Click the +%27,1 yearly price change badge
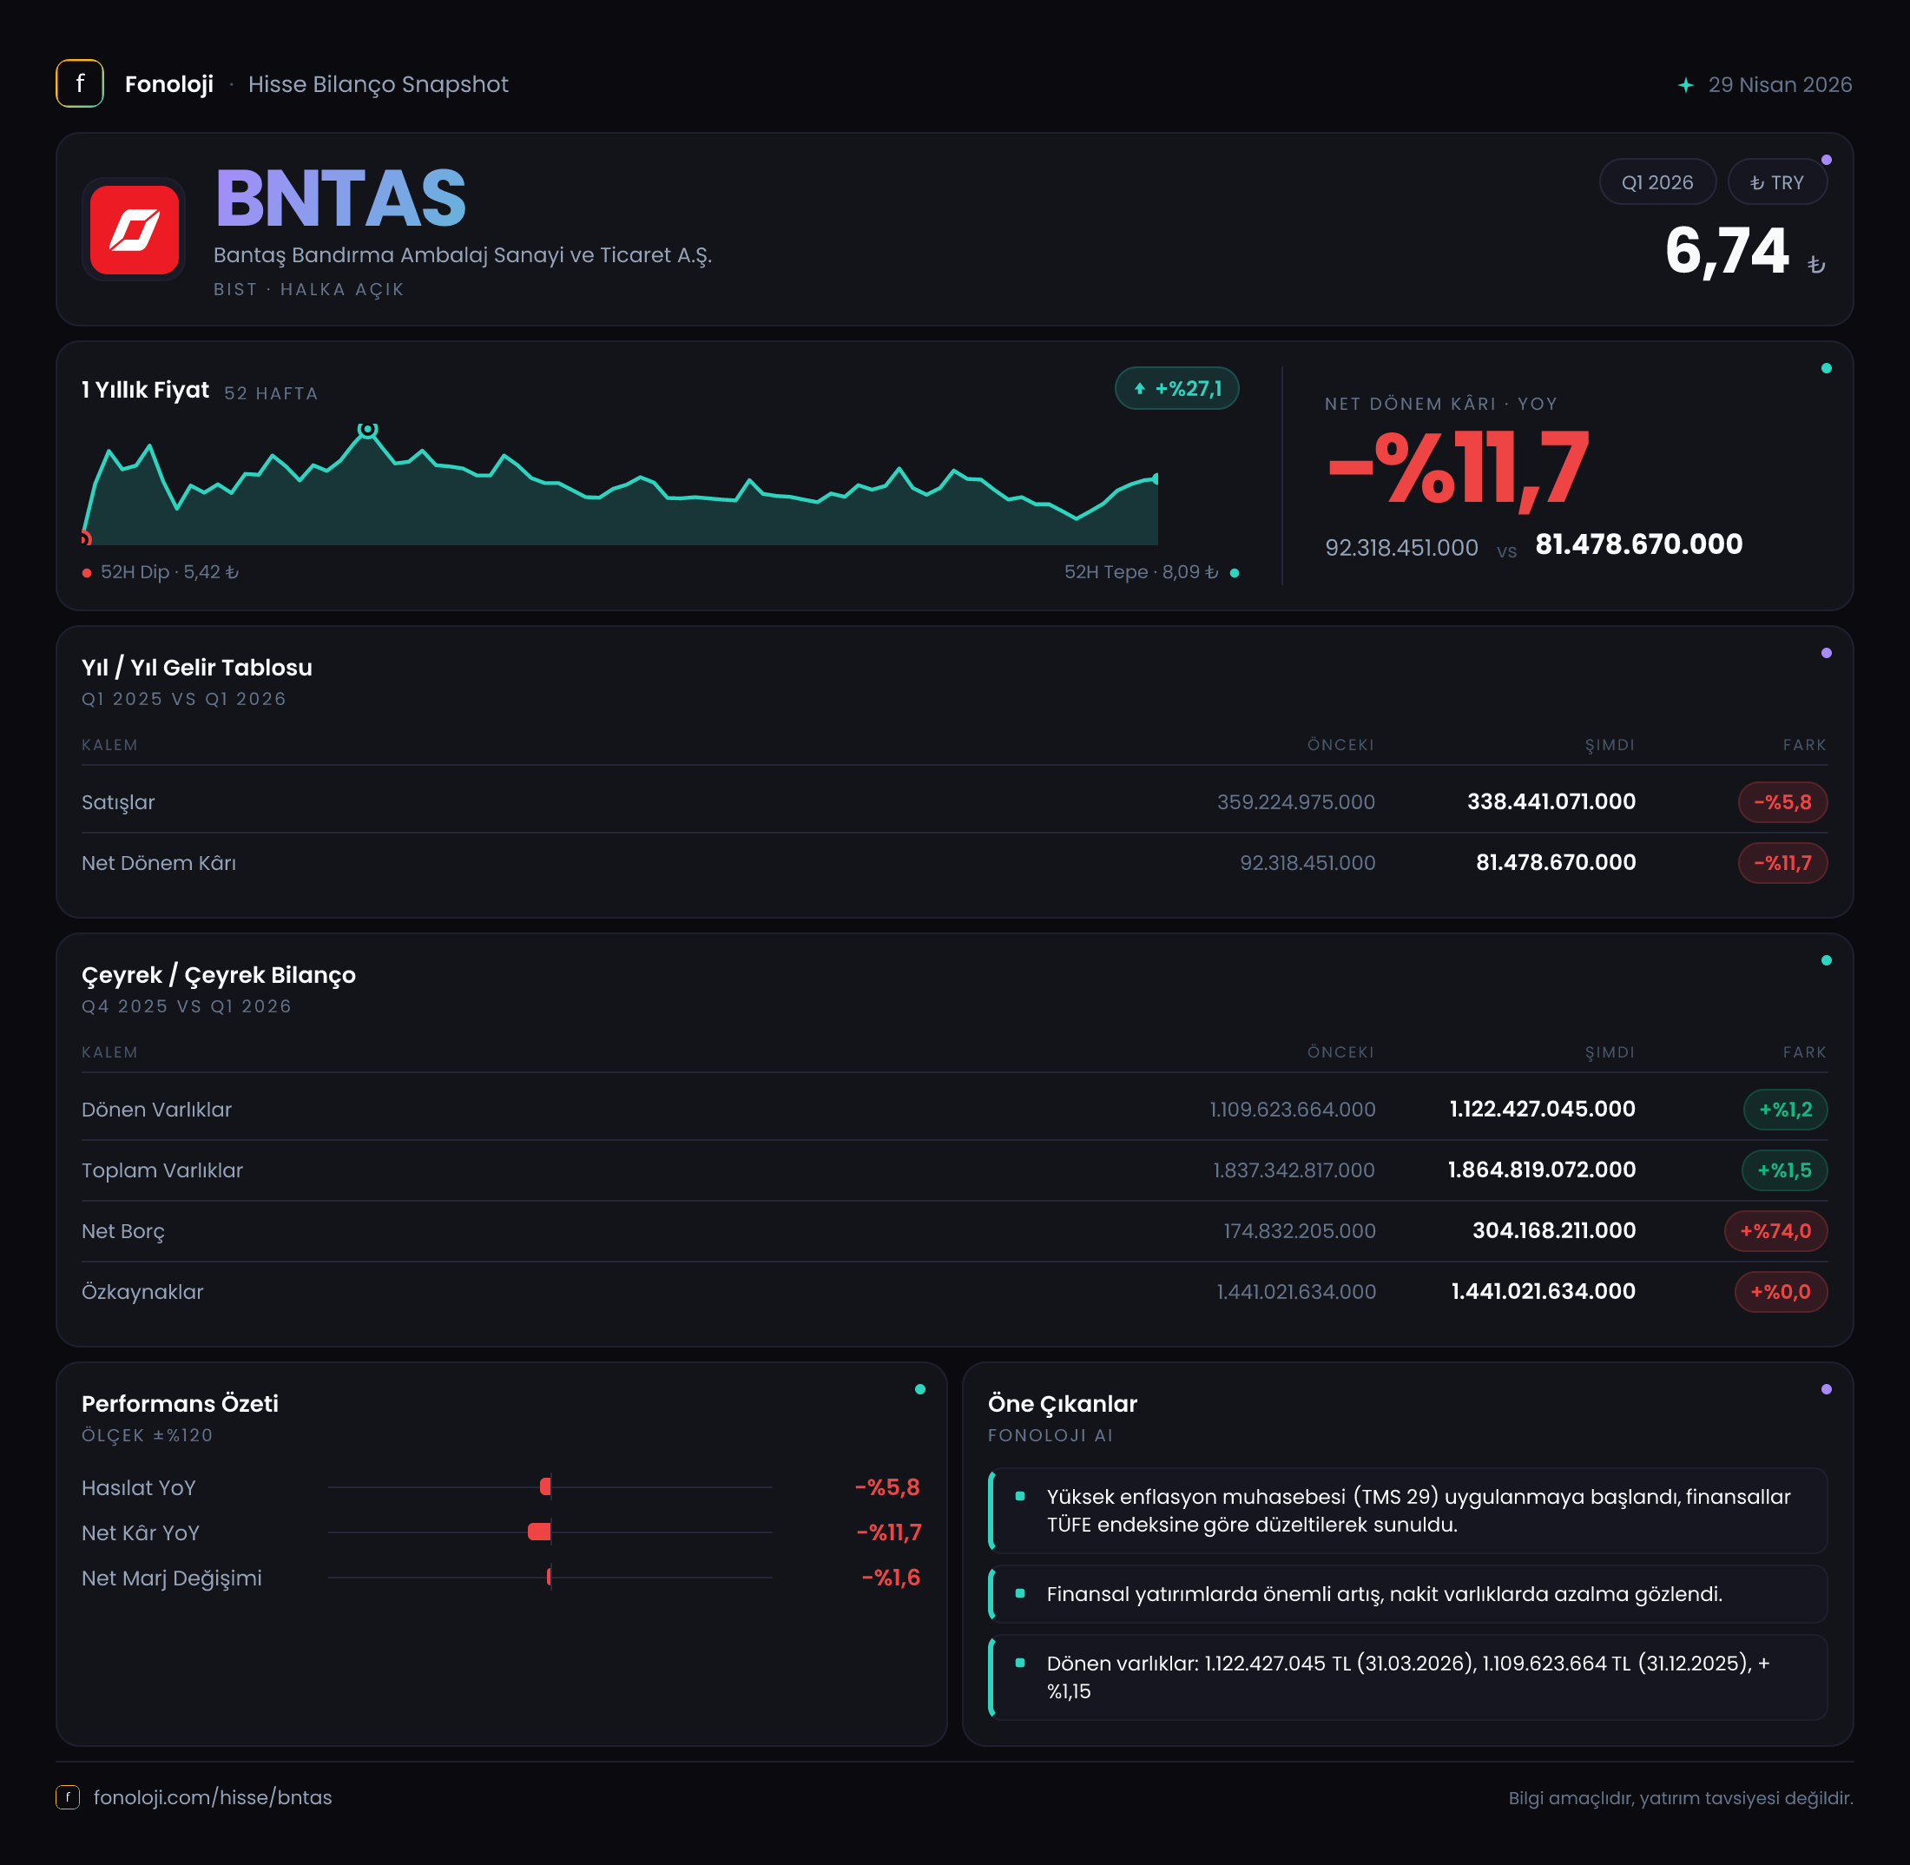 click(x=1176, y=388)
